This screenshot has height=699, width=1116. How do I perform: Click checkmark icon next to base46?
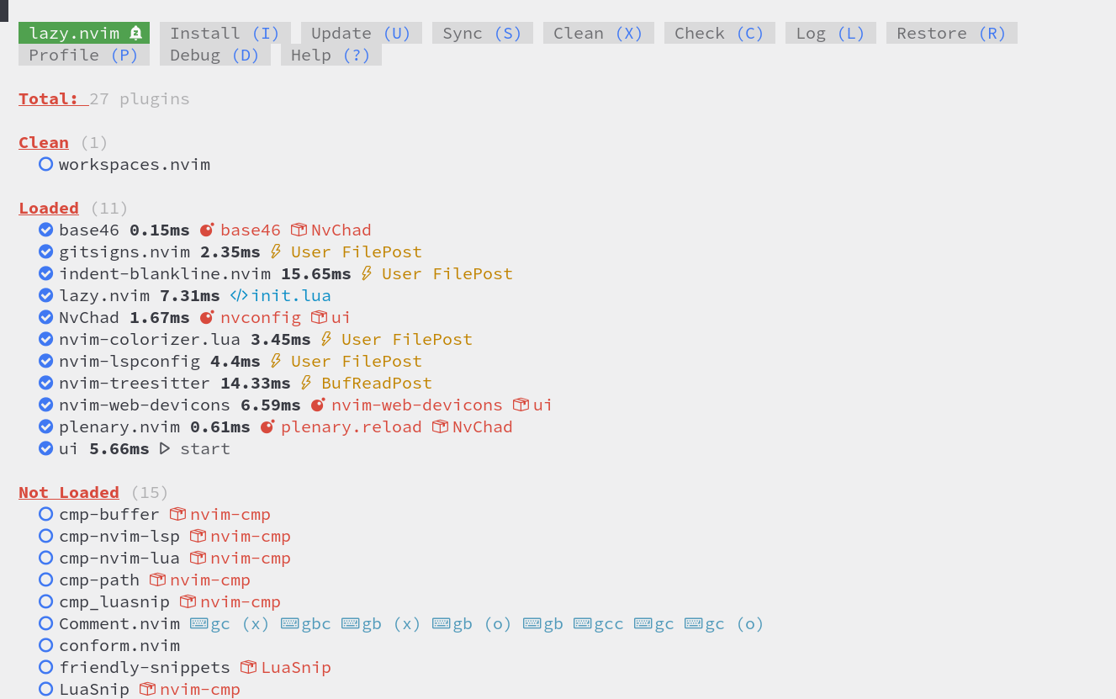(x=46, y=230)
